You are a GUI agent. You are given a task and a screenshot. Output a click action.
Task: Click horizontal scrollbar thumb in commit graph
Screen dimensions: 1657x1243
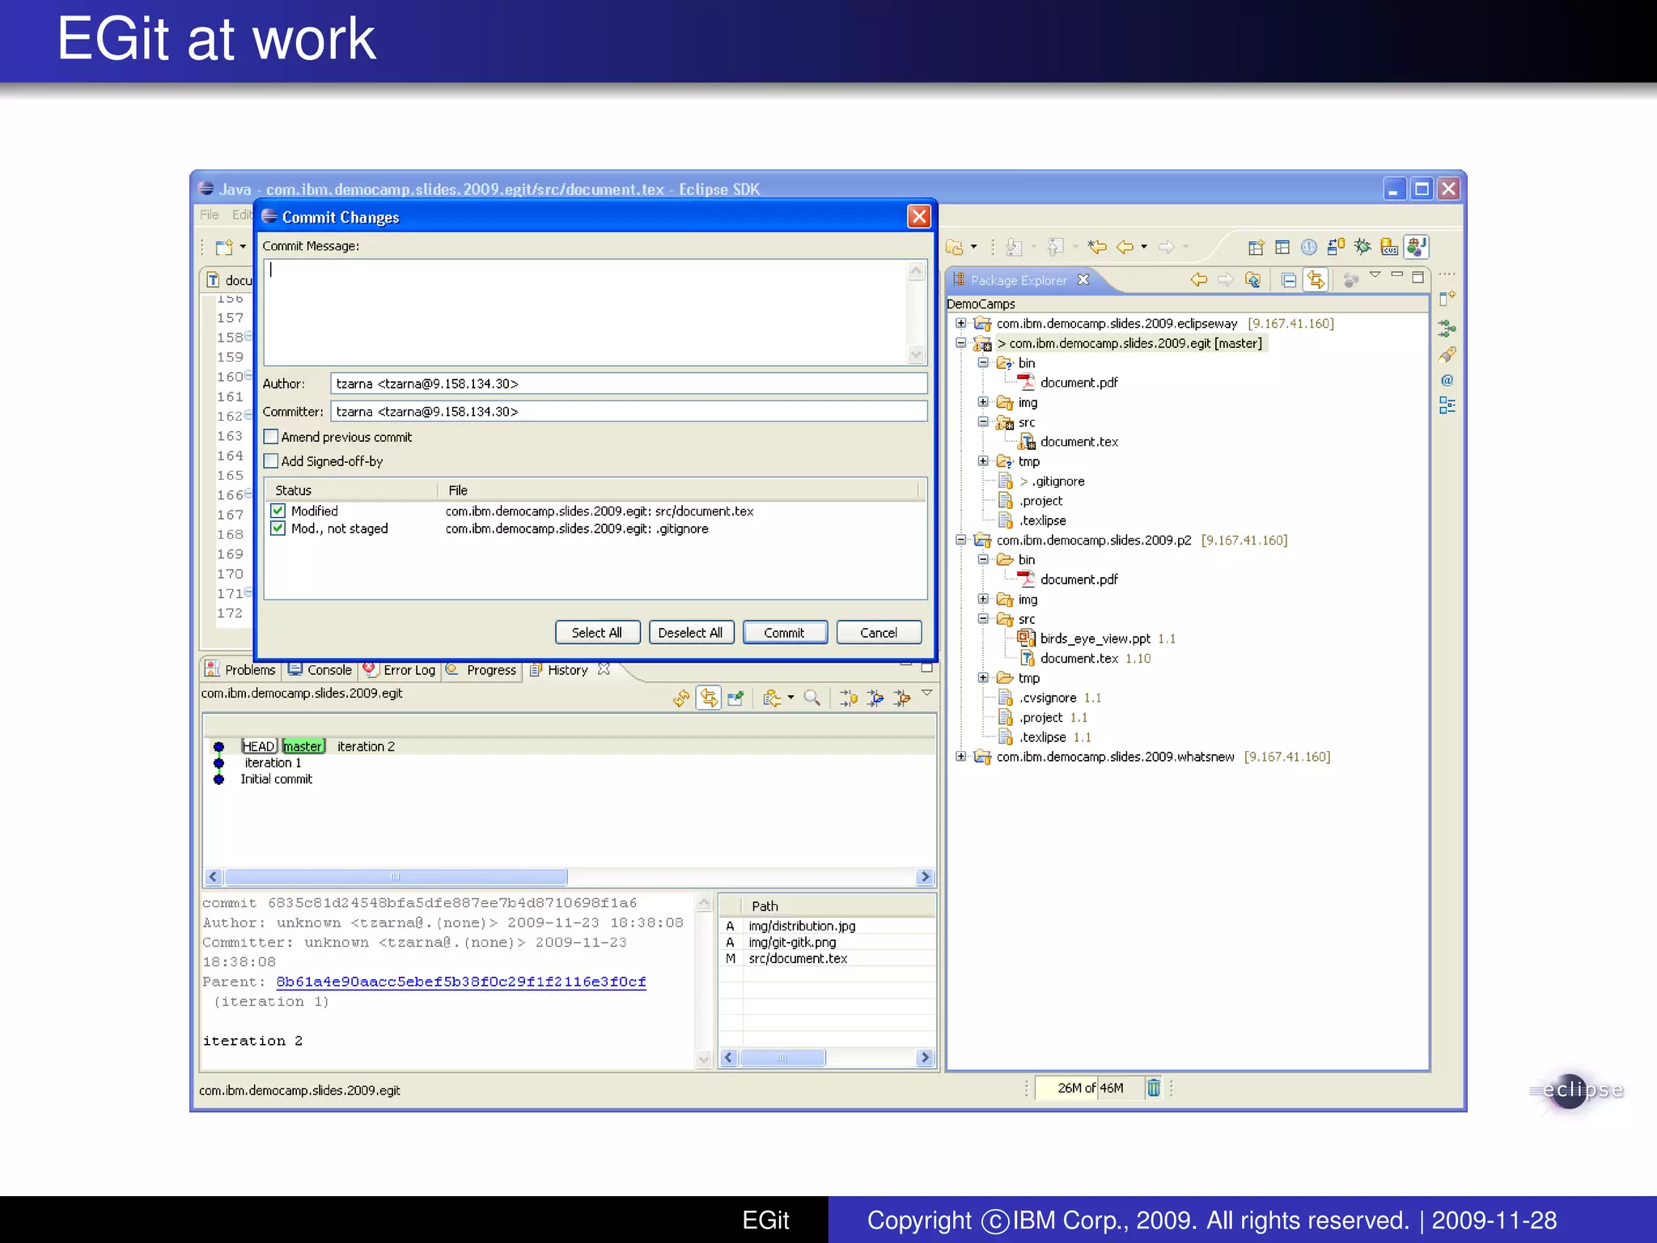click(396, 876)
